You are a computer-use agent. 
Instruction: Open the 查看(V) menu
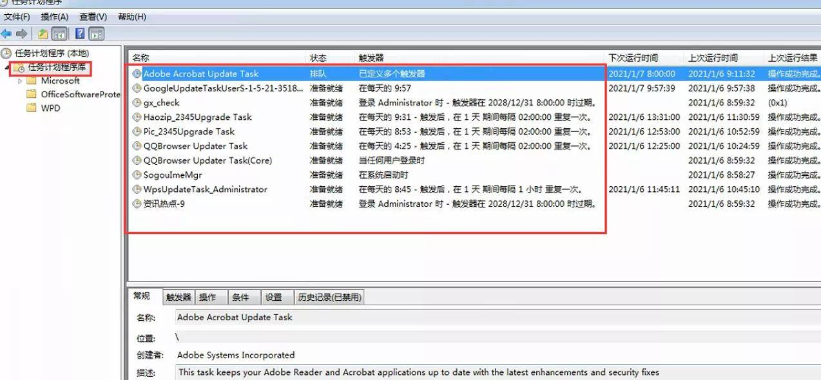(x=92, y=17)
